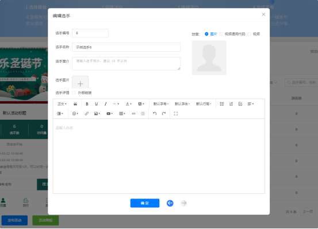Open the insert table dropdown

(x=122, y=113)
